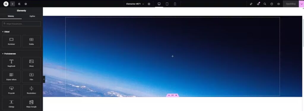This screenshot has width=304, height=111.
Task: Open the finder search icon
Action: (265, 4)
